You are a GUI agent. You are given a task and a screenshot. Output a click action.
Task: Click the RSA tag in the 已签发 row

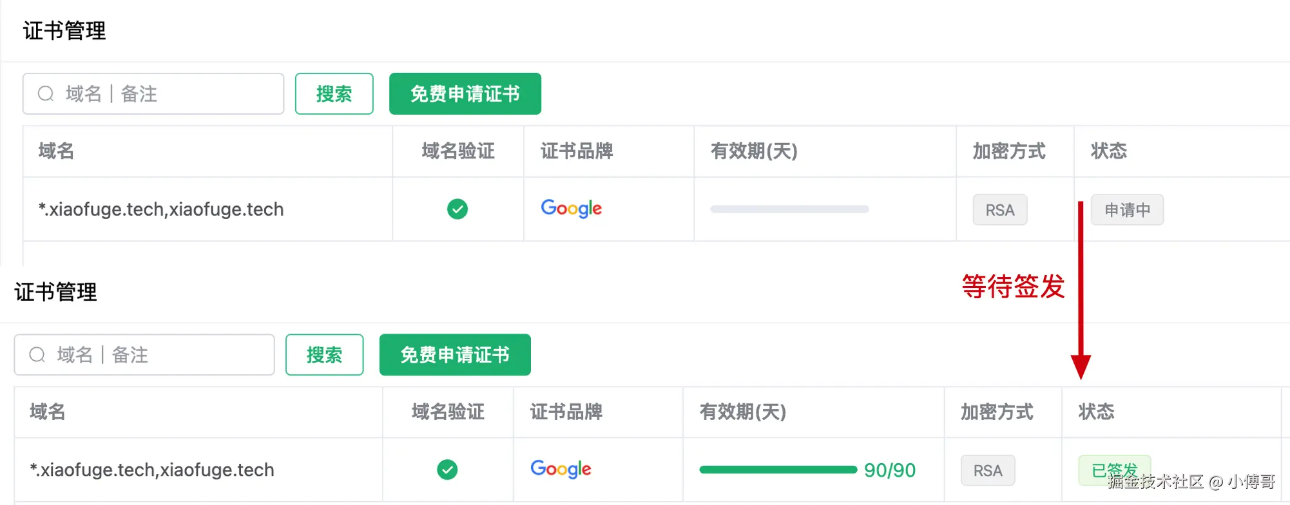point(988,471)
